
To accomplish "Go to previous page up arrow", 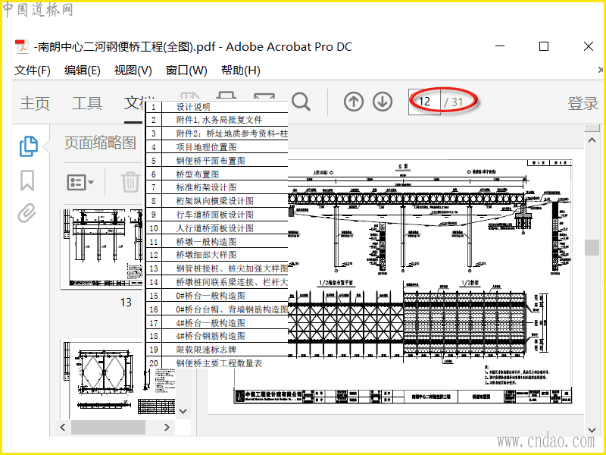I will coord(353,102).
